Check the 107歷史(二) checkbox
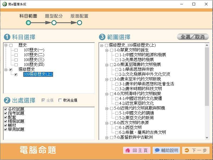Screen dimensions: 213x160 [x=16, y=55]
